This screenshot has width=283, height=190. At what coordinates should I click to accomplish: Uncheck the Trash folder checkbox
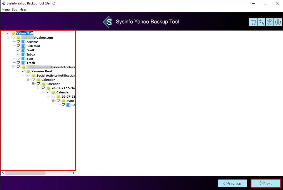18,63
